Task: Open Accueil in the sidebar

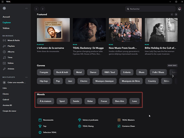Action: 6,17
